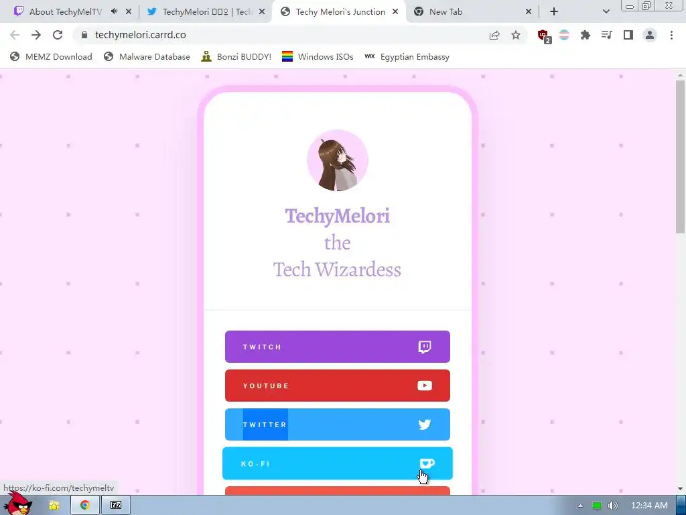This screenshot has height=515, width=686.
Task: Open the MEMZ Download bookmark
Action: pos(51,56)
